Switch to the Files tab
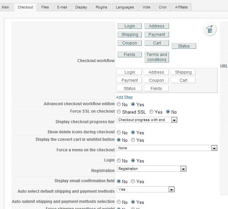228x209 pixels. [x=45, y=7]
